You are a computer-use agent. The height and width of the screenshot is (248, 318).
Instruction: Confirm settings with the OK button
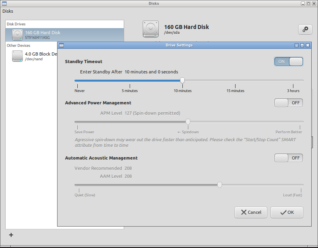click(287, 212)
